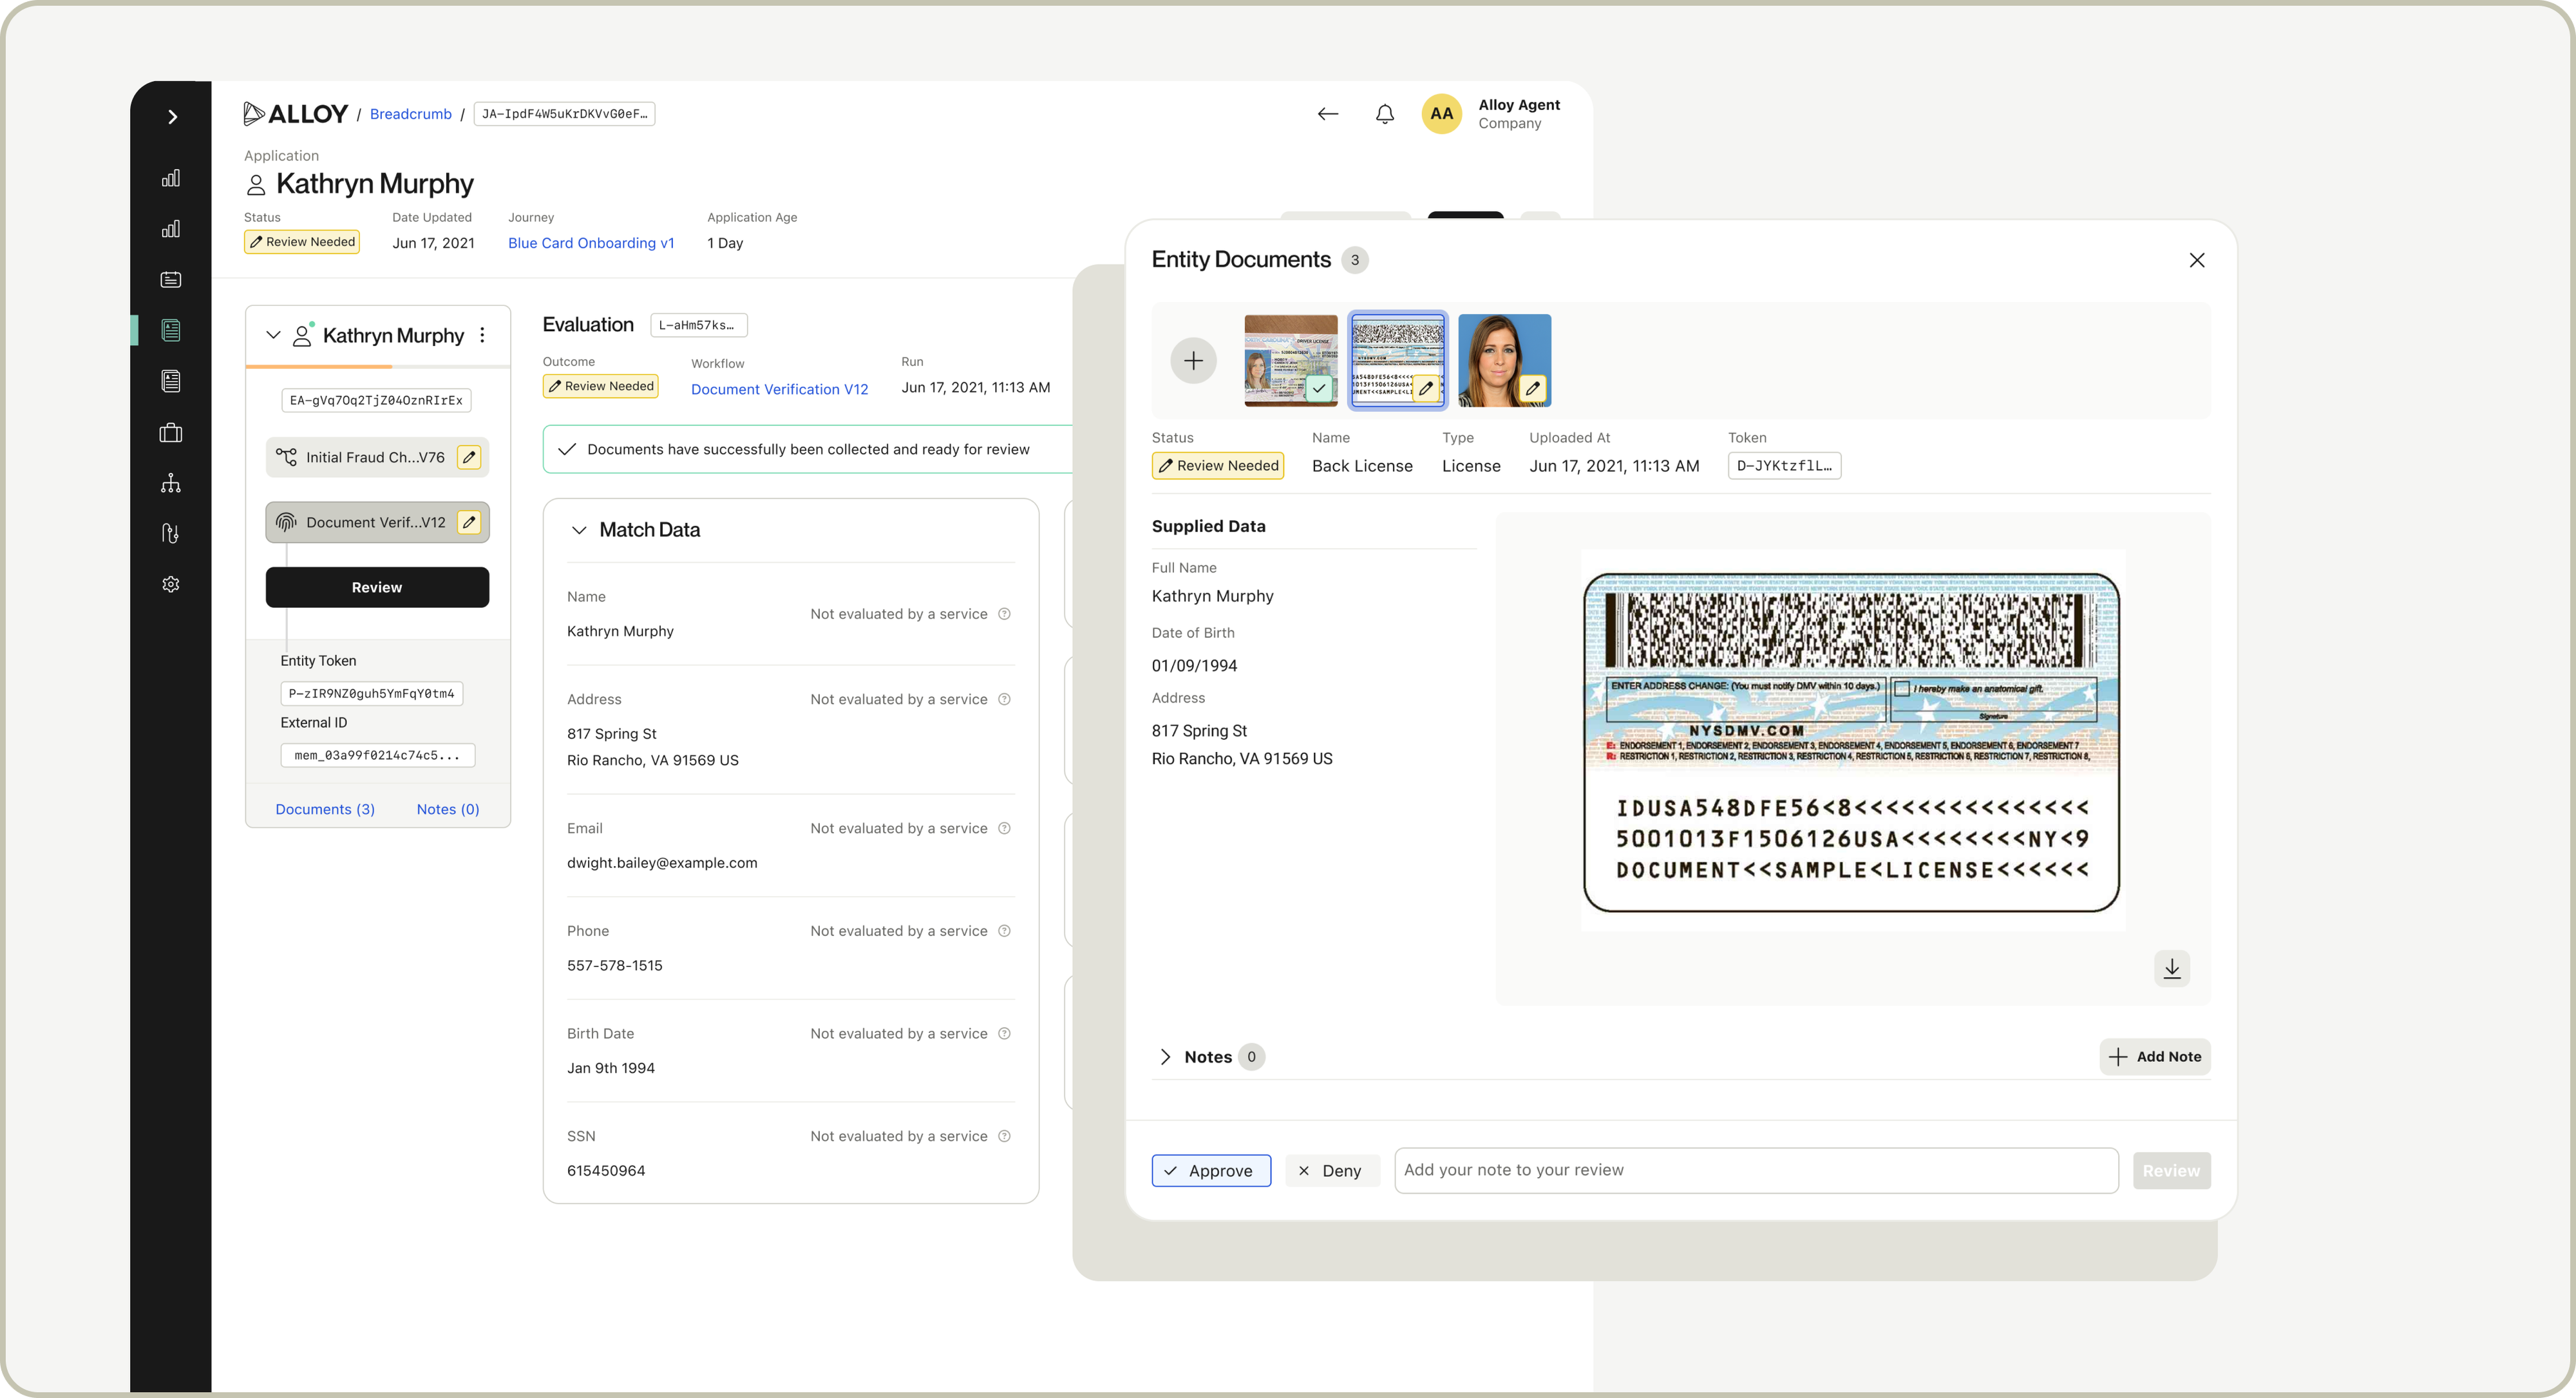Collapse the Match Data section
2576x1398 pixels.
click(x=579, y=530)
